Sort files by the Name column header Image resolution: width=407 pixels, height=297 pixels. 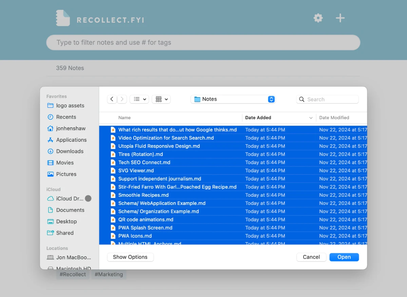[x=124, y=118]
